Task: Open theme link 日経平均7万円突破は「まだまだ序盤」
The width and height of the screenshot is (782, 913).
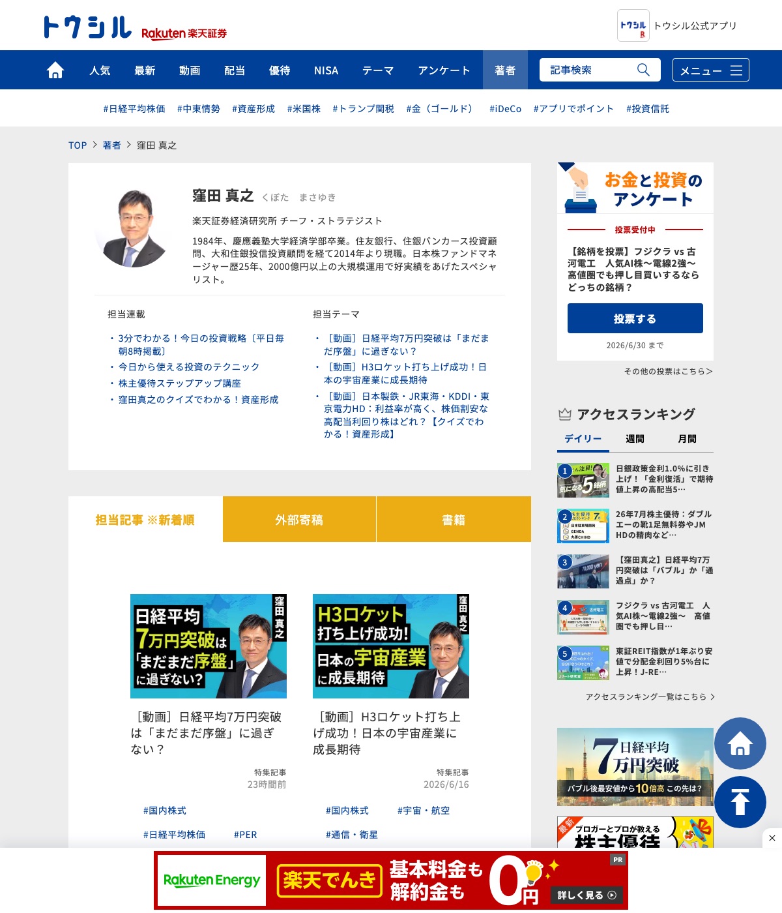Action: coord(407,344)
